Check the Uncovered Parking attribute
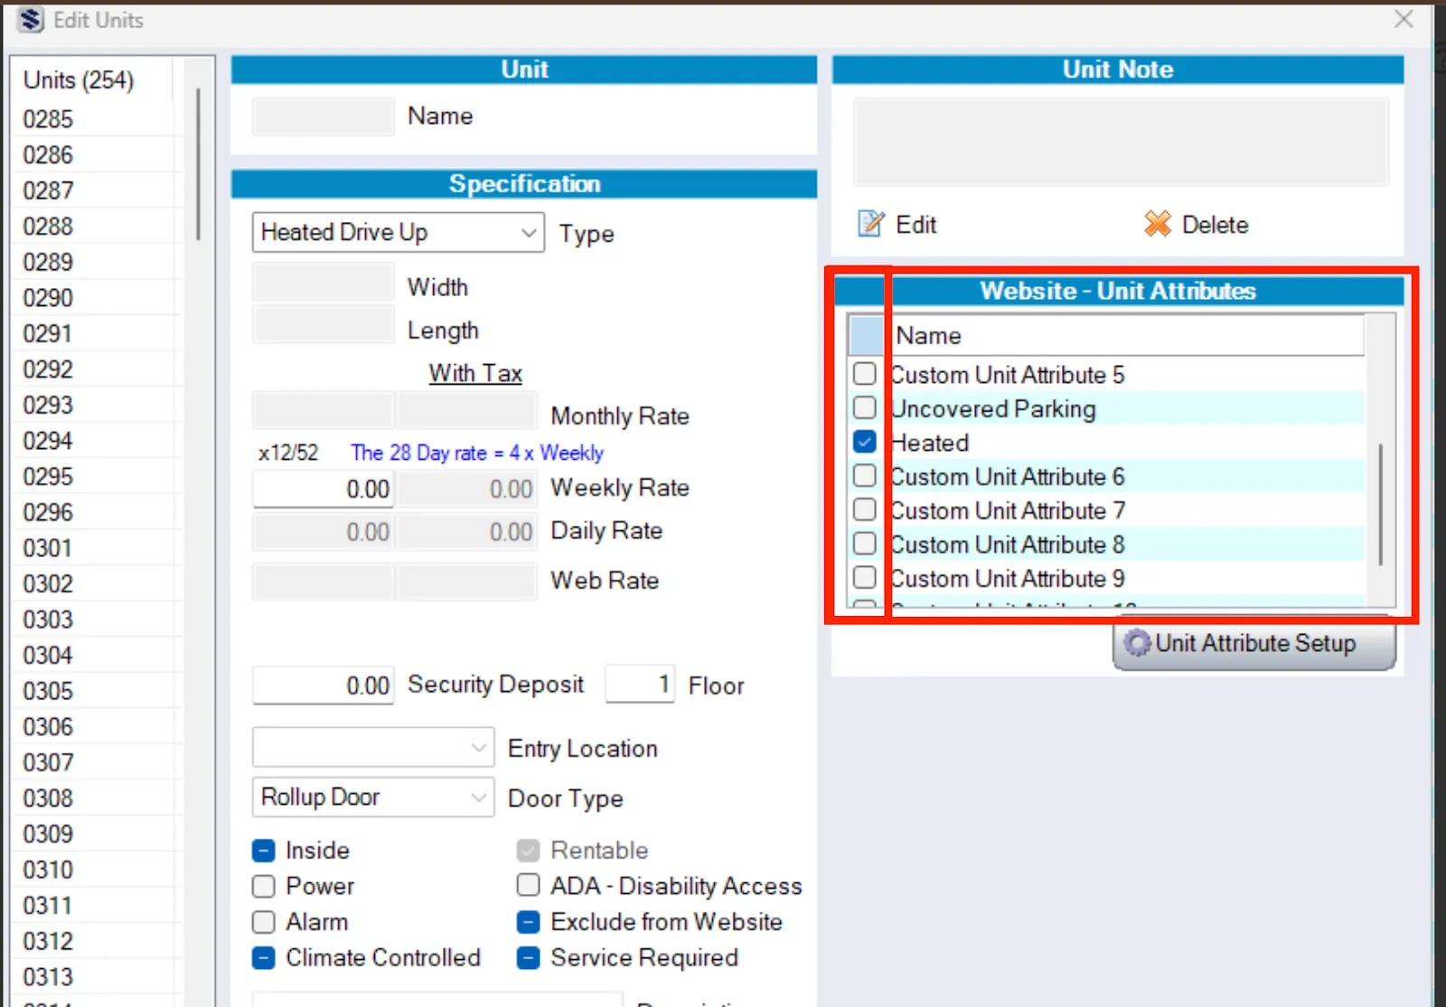 click(865, 407)
